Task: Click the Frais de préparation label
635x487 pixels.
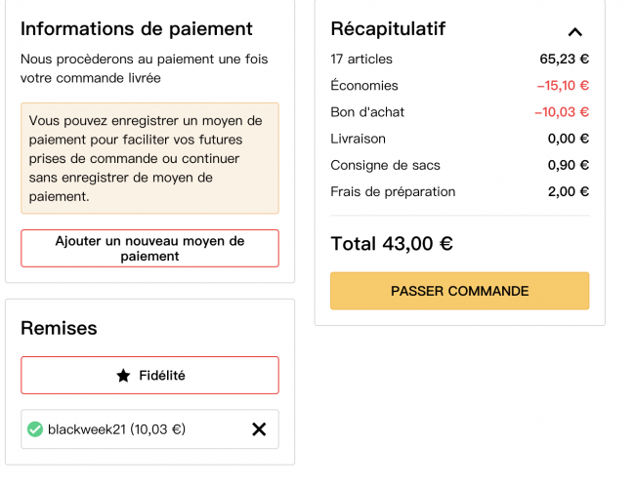Action: 393,191
